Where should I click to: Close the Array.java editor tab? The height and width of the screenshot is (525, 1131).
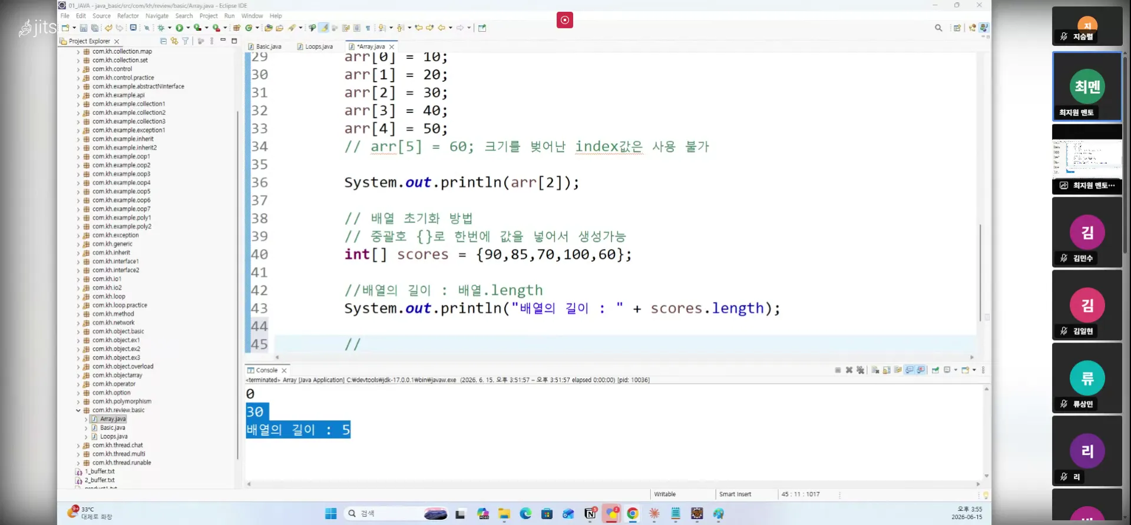coord(392,46)
